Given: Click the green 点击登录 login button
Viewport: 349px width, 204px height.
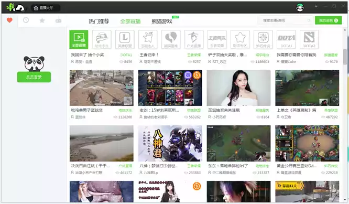Looking at the screenshot, I should tap(34, 77).
